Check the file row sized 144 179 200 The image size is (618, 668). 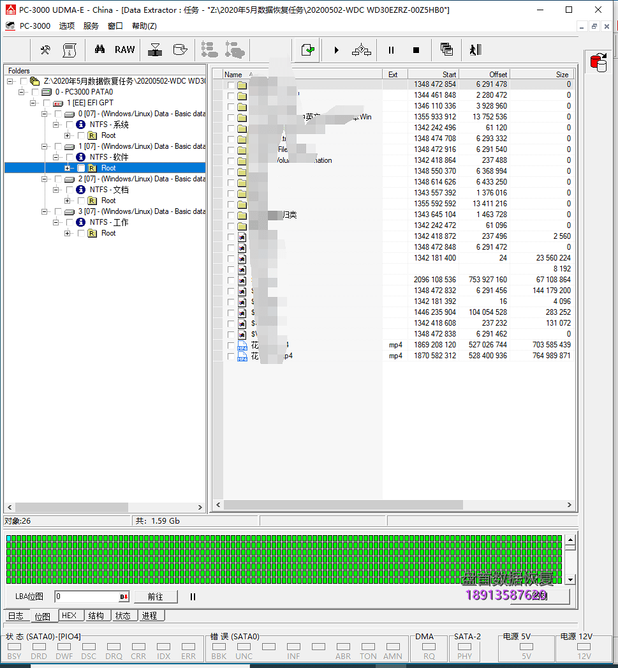point(230,291)
